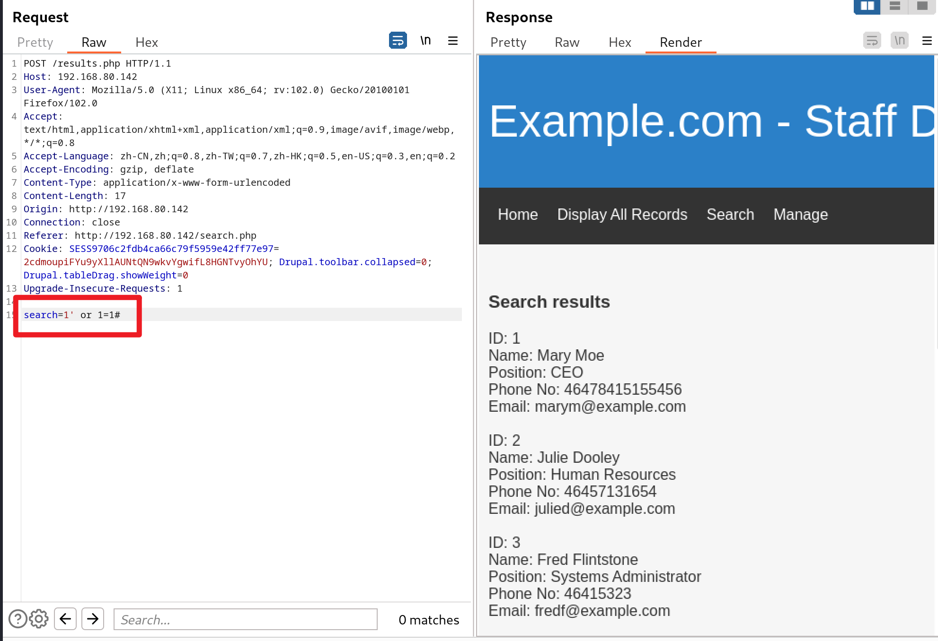This screenshot has height=641, width=938.
Task: Click the POST /results.php request line
Action: 97,63
